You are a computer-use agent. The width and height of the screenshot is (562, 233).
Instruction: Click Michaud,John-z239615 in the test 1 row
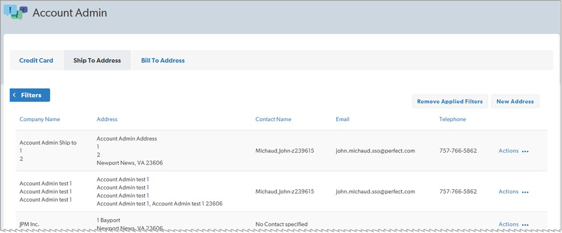click(x=285, y=192)
